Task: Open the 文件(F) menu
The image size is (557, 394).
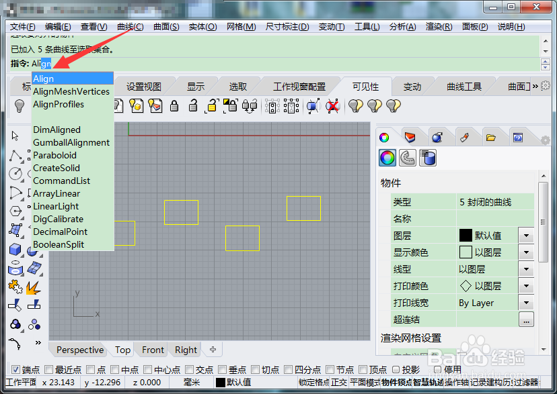Action: click(x=22, y=27)
